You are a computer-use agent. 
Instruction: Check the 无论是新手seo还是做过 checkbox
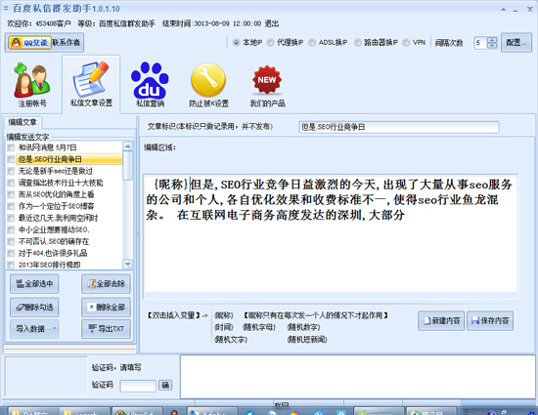pos(11,171)
